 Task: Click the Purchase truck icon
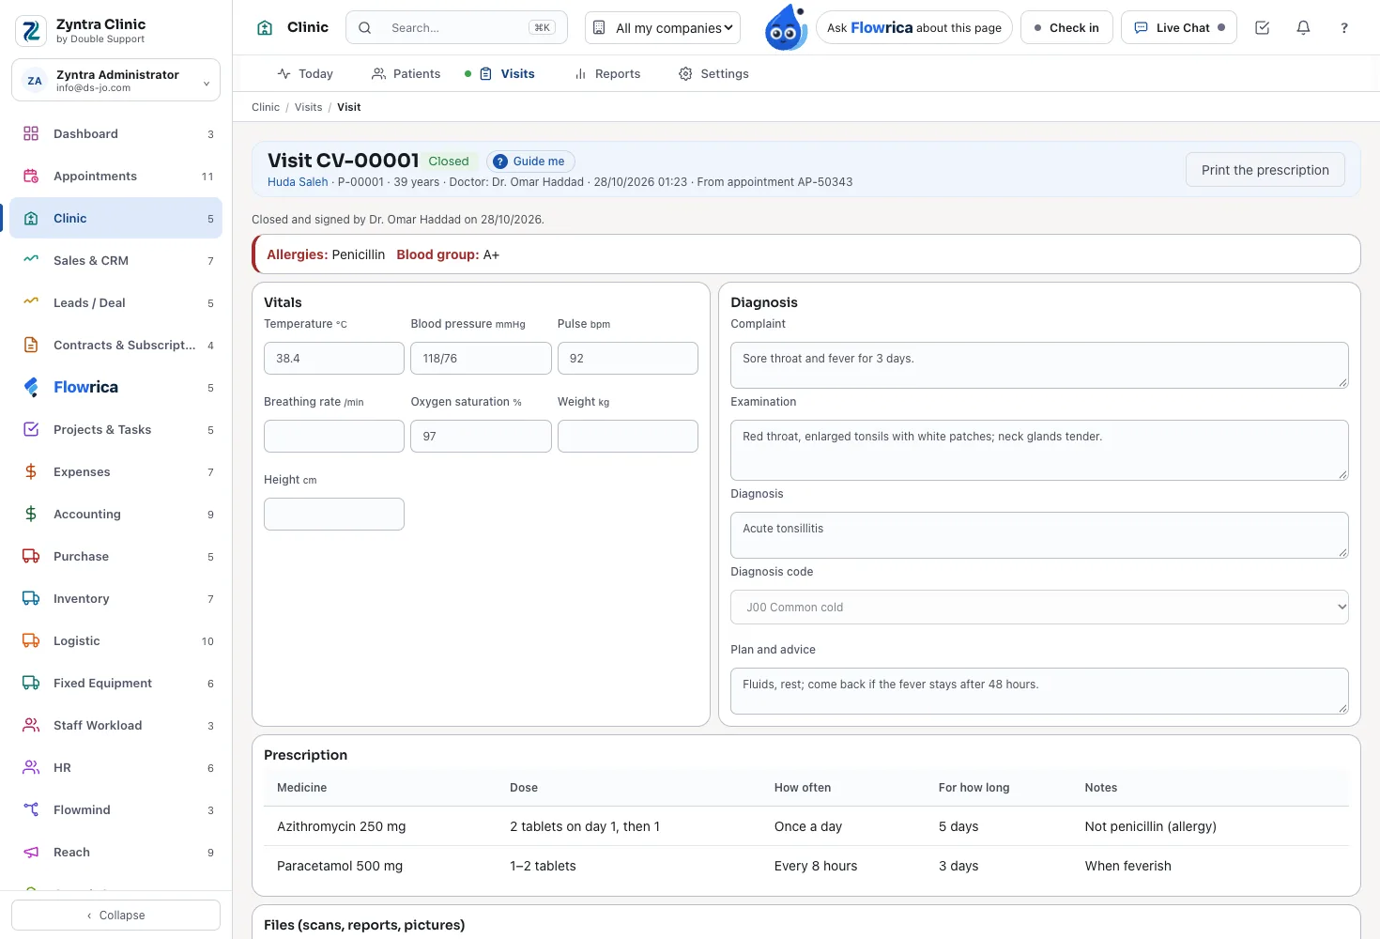pyautogui.click(x=31, y=556)
